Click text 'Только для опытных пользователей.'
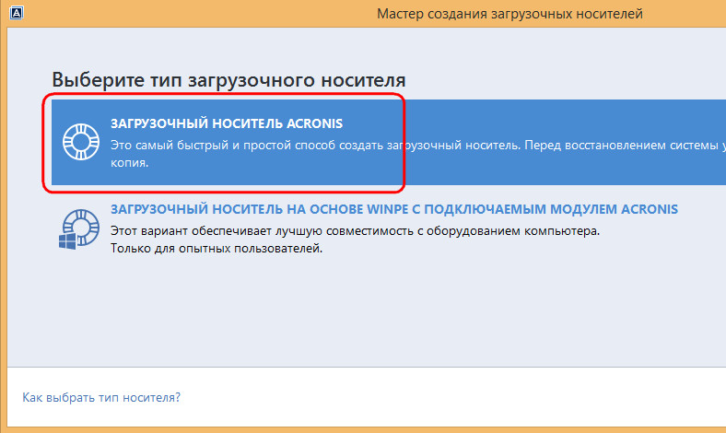 click(x=217, y=248)
